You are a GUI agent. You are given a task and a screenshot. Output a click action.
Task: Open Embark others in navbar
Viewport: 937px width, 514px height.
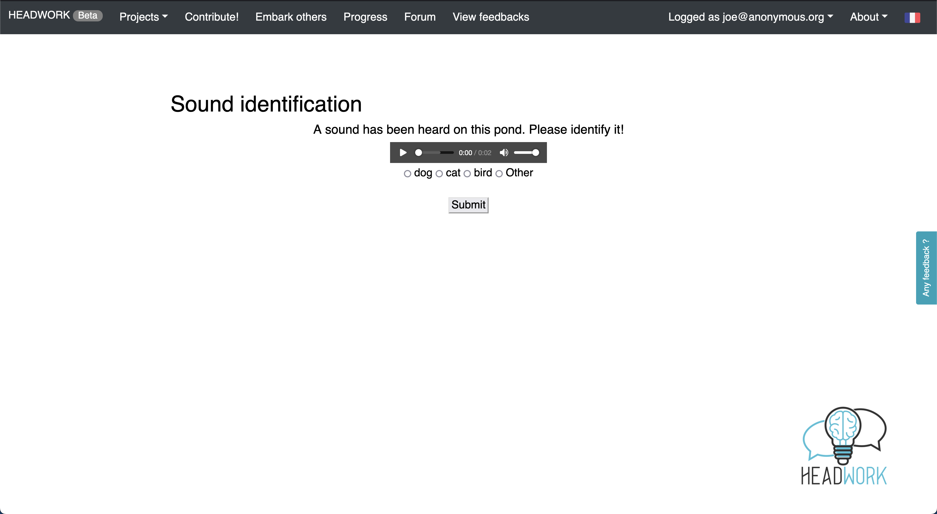click(291, 17)
